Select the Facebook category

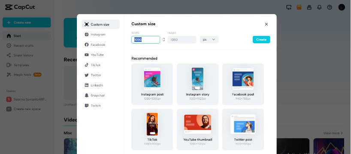[x=100, y=44]
